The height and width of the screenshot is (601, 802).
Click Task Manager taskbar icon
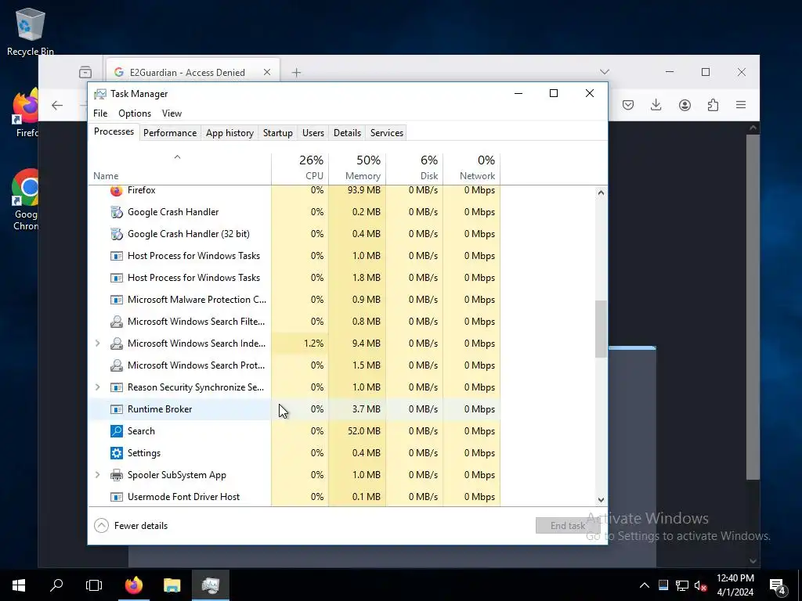pos(210,585)
